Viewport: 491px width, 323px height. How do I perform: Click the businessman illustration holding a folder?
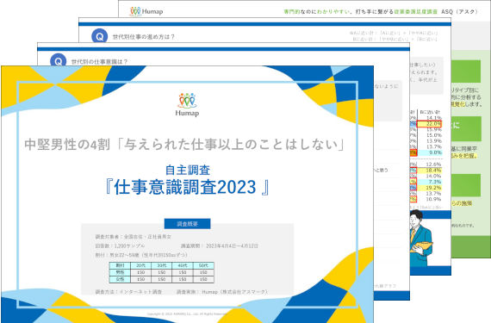click(x=421, y=238)
